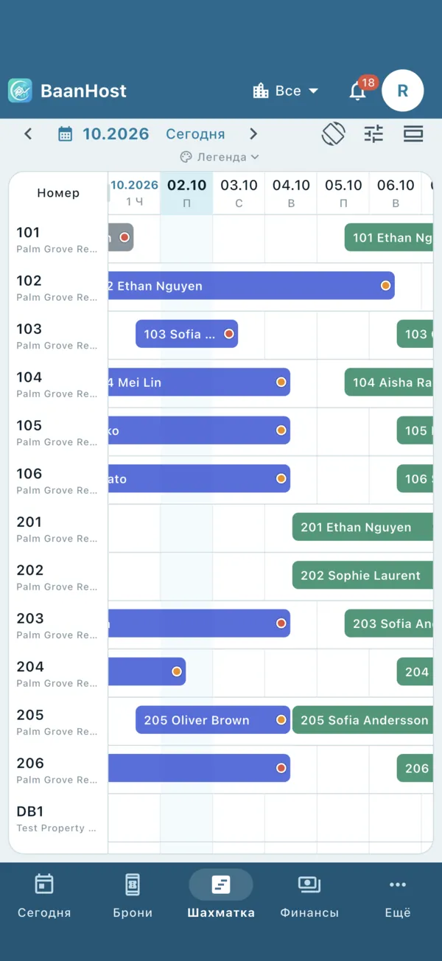
Task: Tap the rotate screen icon
Action: 334,133
